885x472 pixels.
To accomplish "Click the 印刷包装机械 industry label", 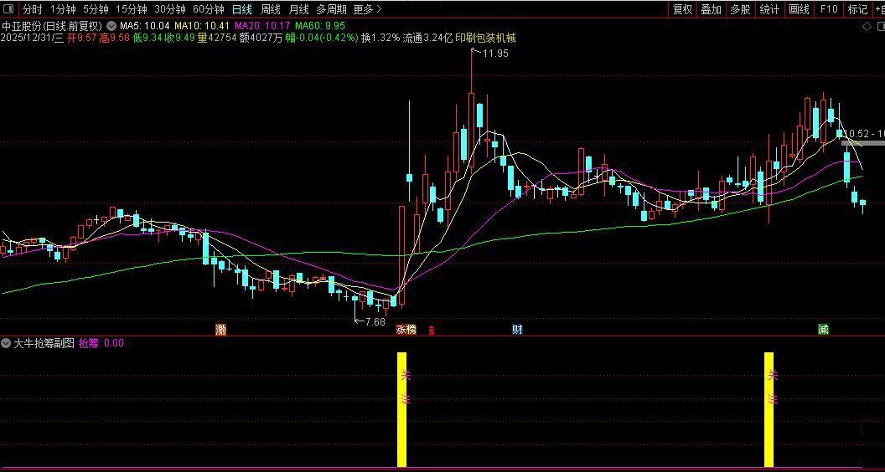I will pyautogui.click(x=485, y=38).
